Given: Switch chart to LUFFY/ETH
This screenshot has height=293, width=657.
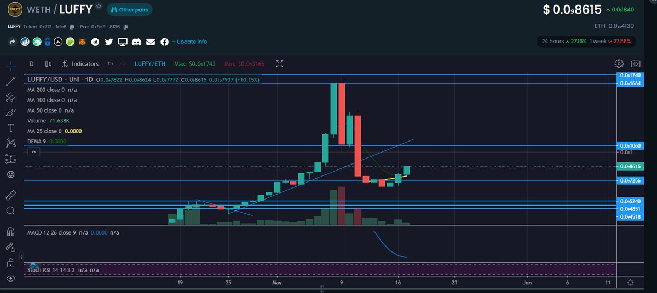Looking at the screenshot, I should (150, 64).
